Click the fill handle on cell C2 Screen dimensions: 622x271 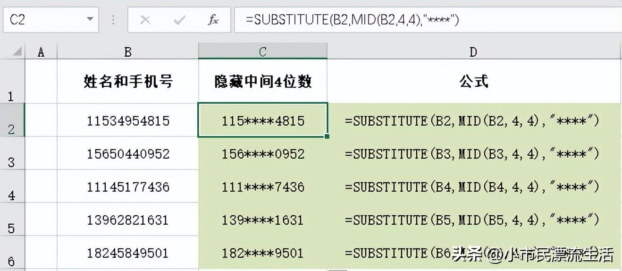coord(327,136)
